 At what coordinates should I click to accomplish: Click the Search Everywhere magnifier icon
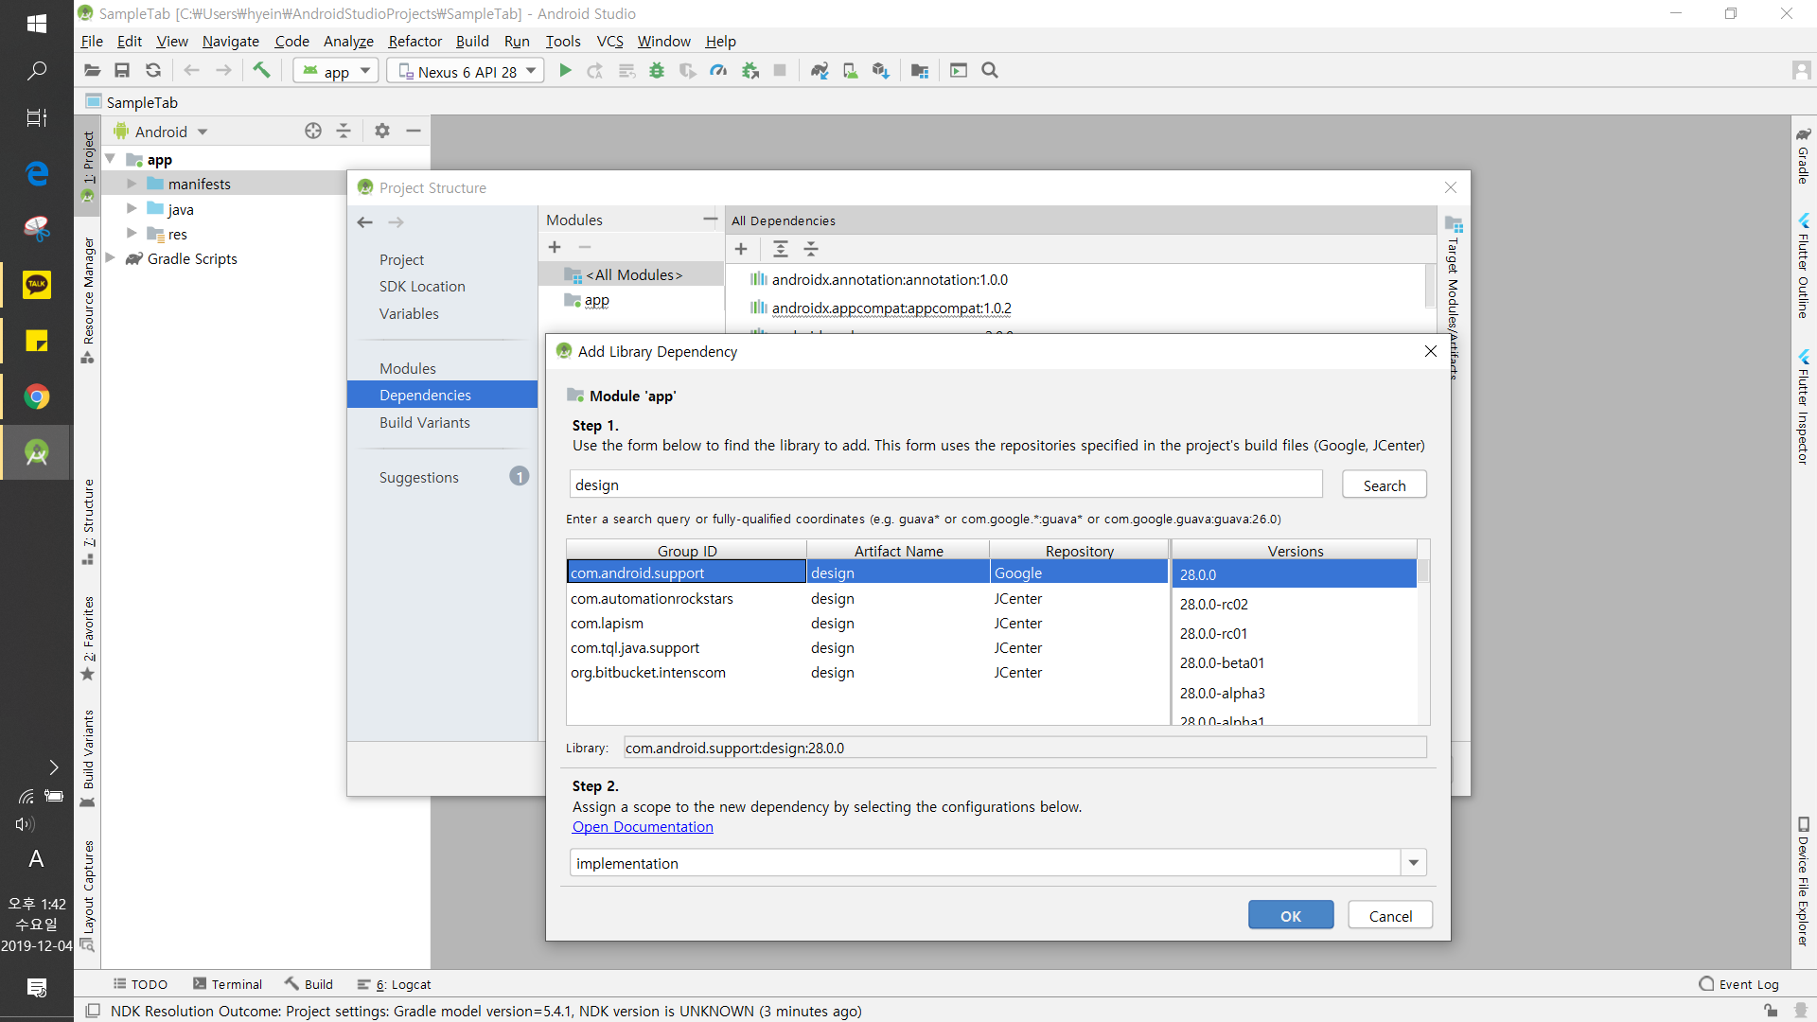click(990, 71)
